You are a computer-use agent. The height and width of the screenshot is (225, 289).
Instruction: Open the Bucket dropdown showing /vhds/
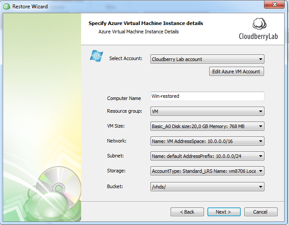(207, 187)
